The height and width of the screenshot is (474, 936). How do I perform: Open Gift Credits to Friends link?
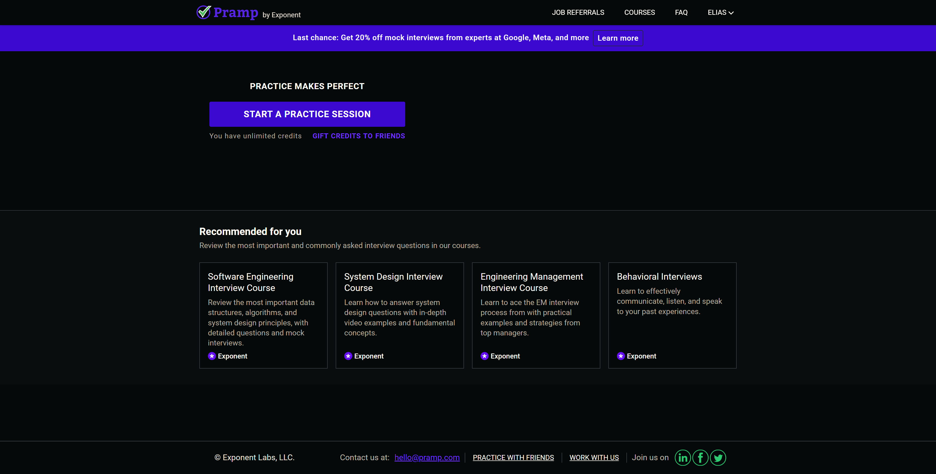click(x=359, y=136)
